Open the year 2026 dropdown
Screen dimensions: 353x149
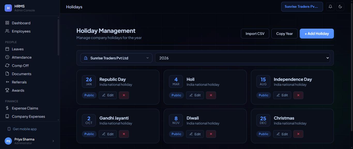click(x=242, y=58)
